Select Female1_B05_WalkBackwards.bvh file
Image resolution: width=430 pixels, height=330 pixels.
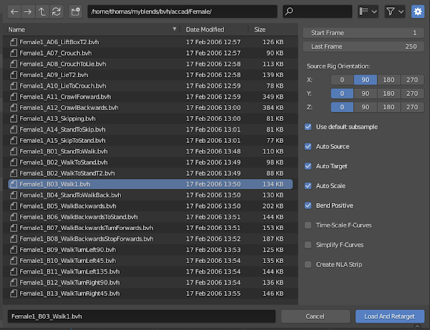click(150, 206)
